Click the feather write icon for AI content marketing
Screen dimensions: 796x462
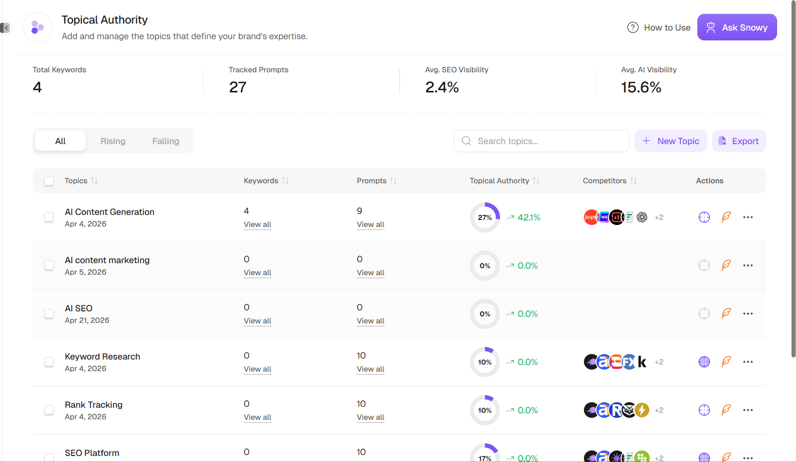[x=726, y=265]
